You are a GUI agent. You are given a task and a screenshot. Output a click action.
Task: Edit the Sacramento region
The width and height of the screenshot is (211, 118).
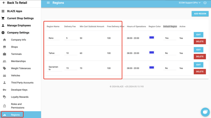[x=198, y=65]
